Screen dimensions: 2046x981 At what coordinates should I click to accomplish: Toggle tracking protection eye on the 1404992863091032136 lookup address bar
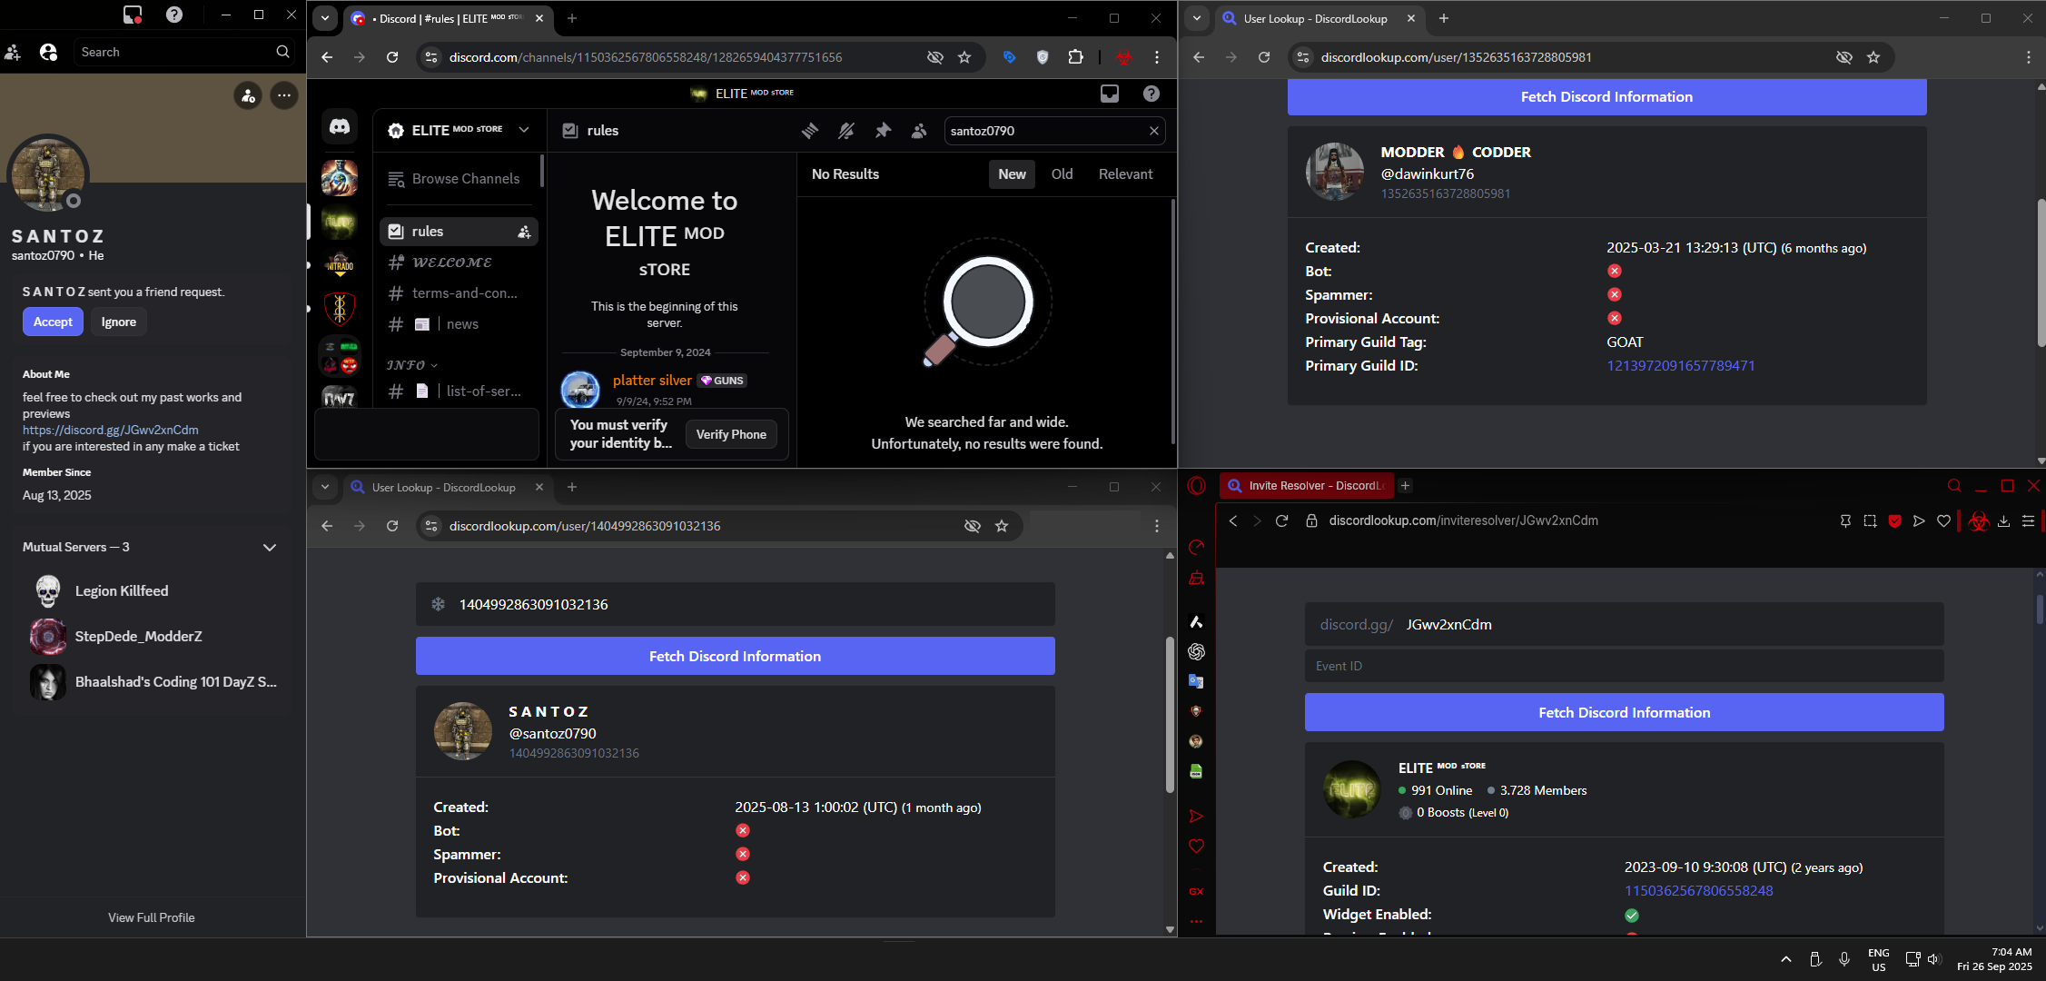(972, 526)
